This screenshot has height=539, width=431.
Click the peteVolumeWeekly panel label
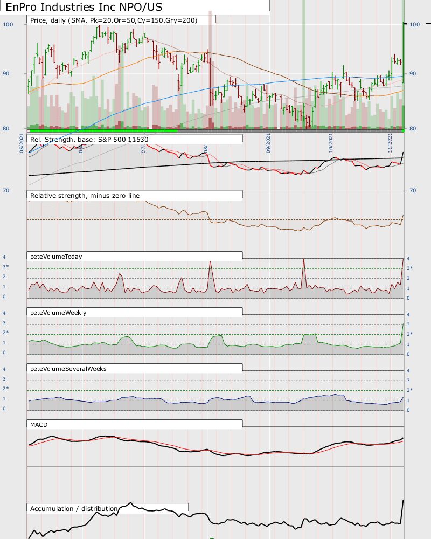58,313
